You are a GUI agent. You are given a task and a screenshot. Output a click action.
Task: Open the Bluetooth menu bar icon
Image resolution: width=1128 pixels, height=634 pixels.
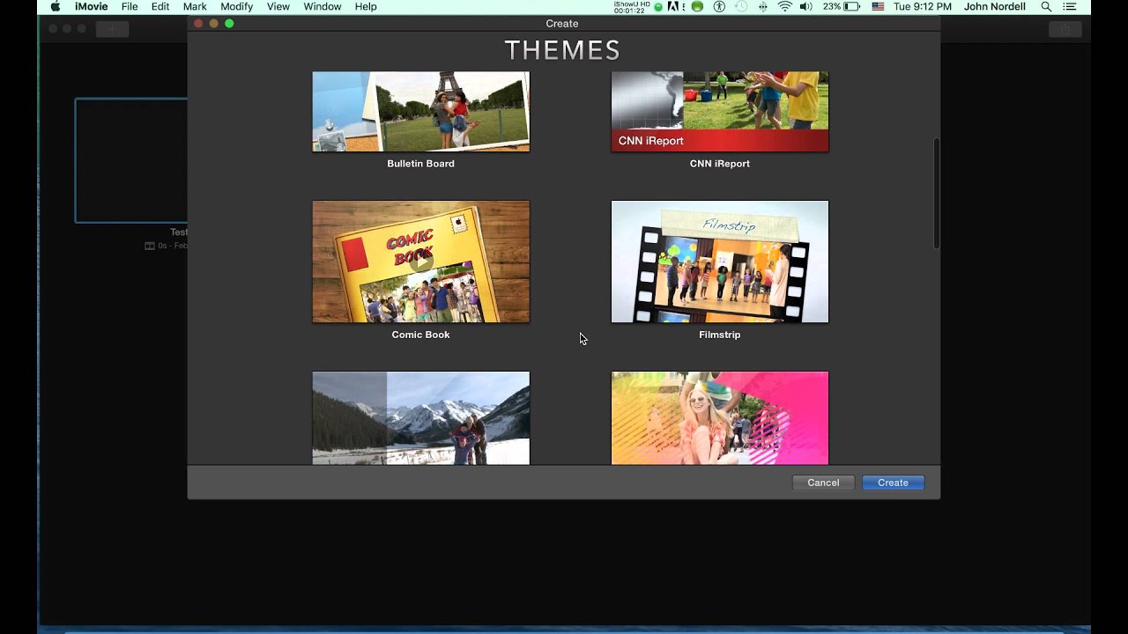pyautogui.click(x=762, y=6)
